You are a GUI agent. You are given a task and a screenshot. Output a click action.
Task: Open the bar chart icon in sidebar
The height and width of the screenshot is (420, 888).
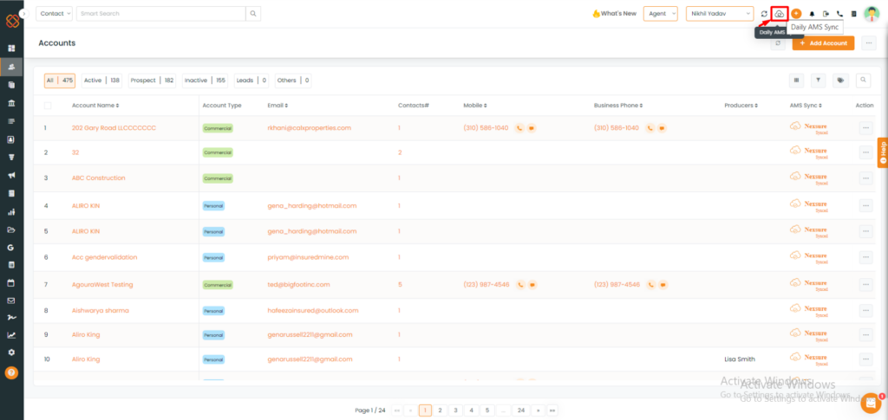point(11,212)
